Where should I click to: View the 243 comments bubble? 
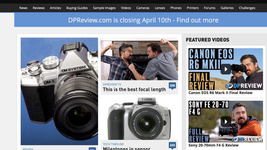(x=172, y=145)
